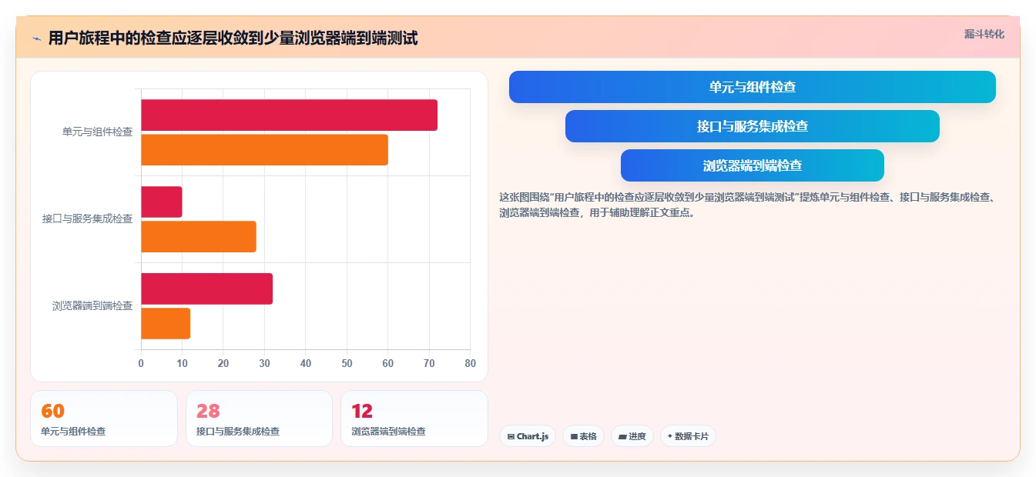
Task: Click the 浏览器端到端检查 y-axis label
Action: (92, 305)
